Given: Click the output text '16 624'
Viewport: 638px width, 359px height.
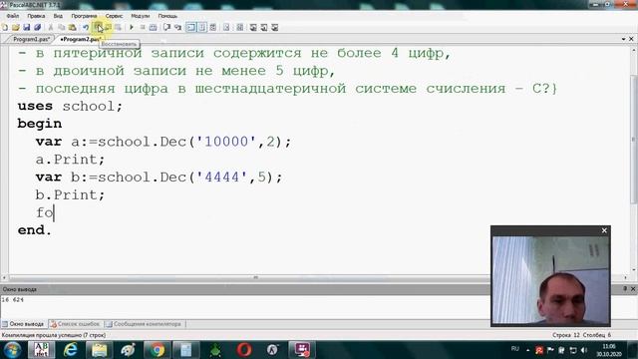Looking at the screenshot, I should click(x=13, y=299).
